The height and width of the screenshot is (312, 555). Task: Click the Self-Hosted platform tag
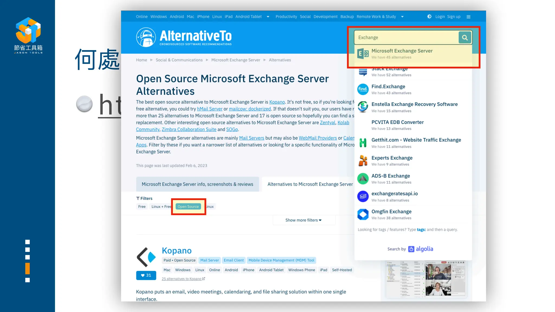[x=342, y=270]
